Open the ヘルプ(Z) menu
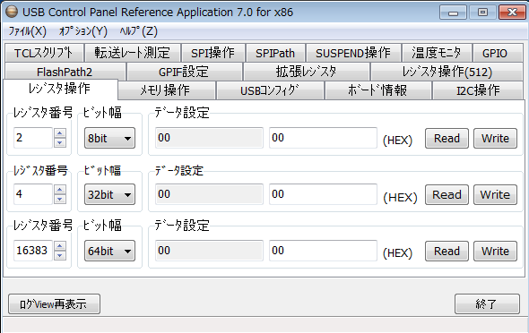This screenshot has height=333, width=529. coord(139,31)
